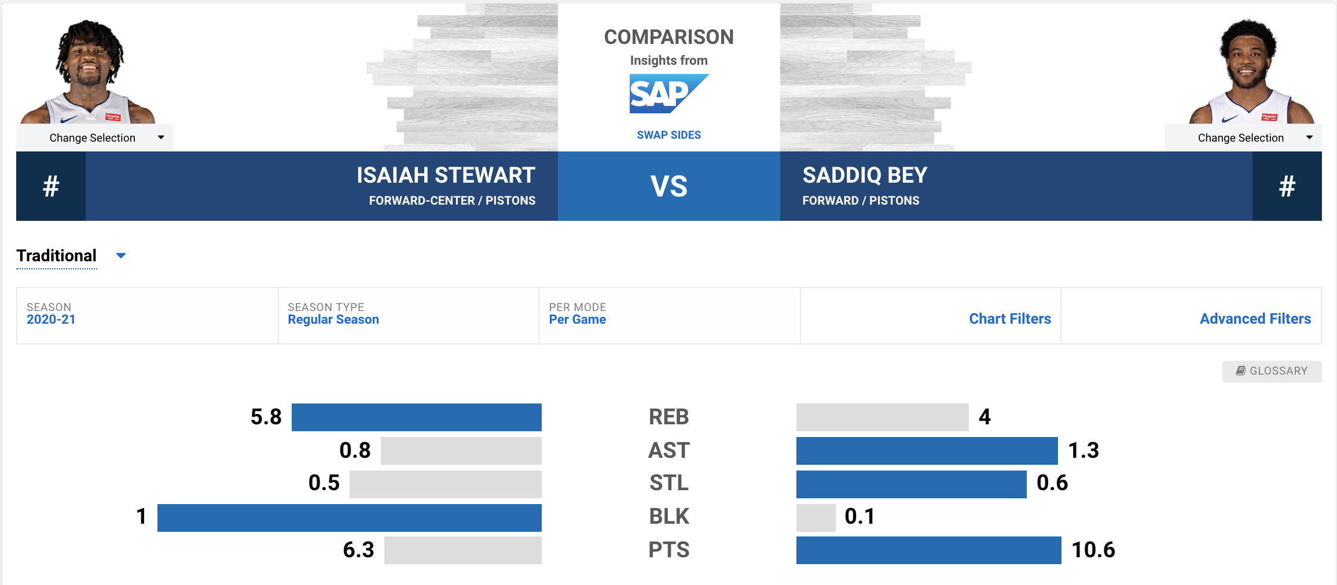1337x585 pixels.
Task: Expand the Traditional stats type dropdown
Action: [57, 256]
